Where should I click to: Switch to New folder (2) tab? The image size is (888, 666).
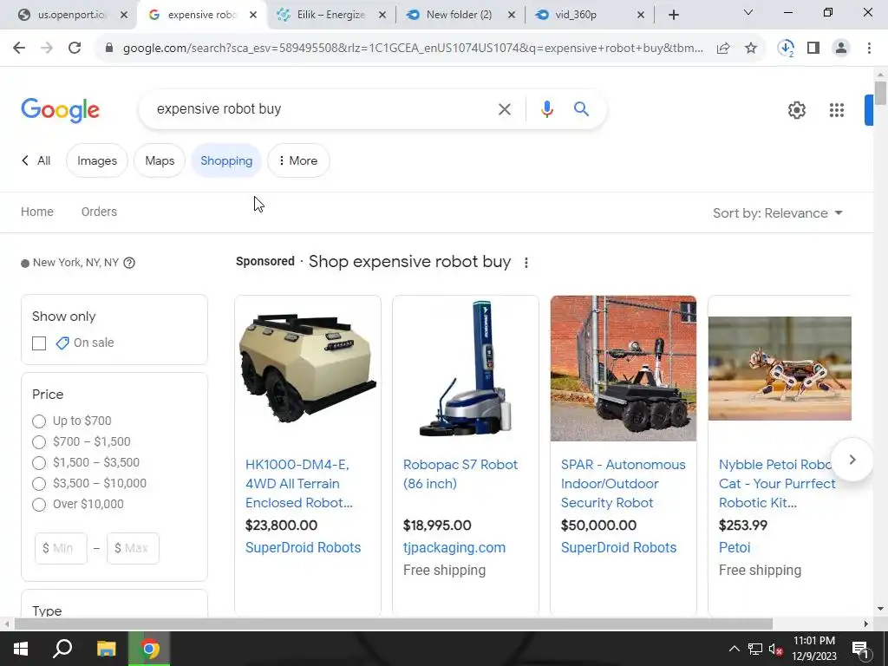tap(459, 15)
